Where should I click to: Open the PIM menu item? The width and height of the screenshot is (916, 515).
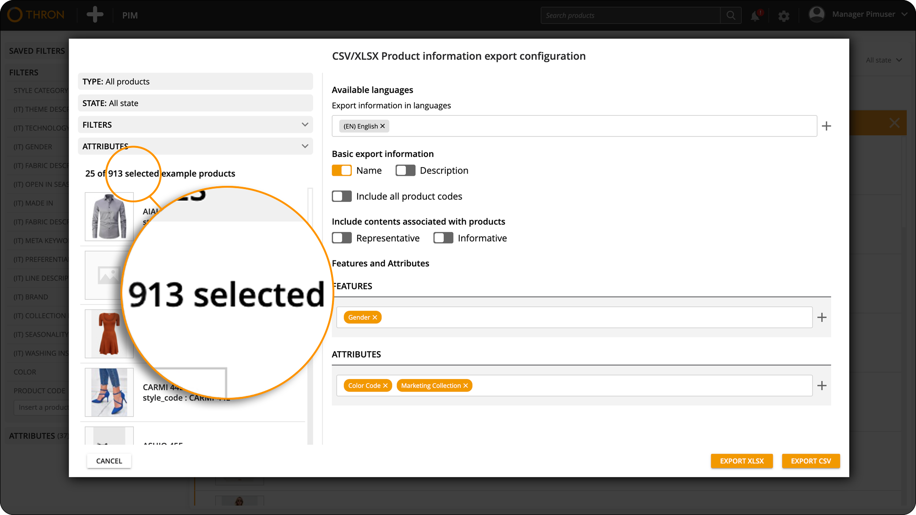pos(130,16)
